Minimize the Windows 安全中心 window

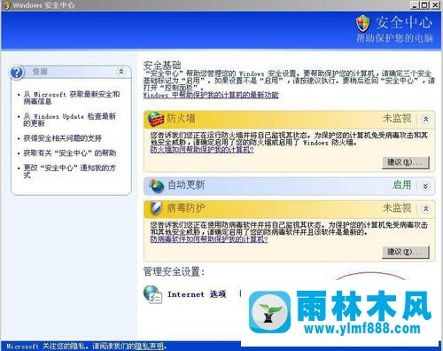(x=415, y=5)
